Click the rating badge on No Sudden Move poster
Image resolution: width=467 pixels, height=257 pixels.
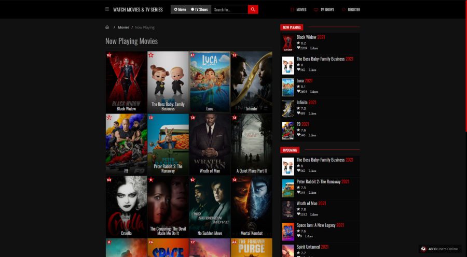(x=193, y=180)
